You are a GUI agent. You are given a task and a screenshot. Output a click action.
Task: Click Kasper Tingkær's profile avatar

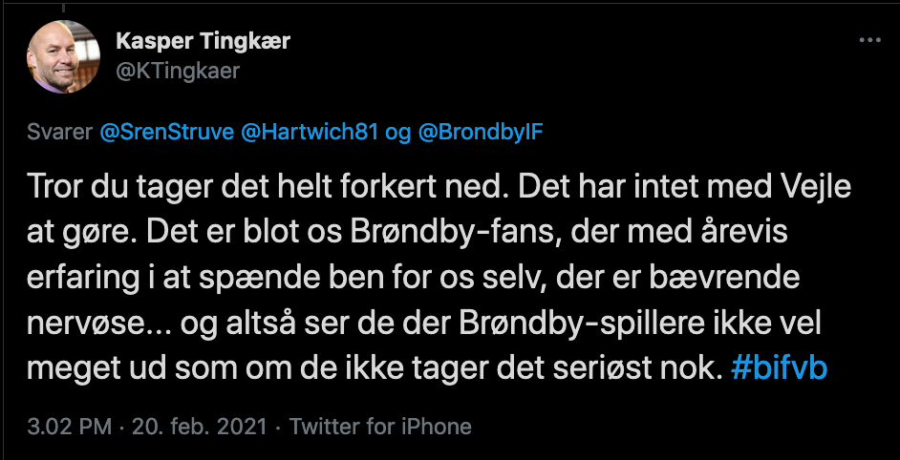click(63, 56)
